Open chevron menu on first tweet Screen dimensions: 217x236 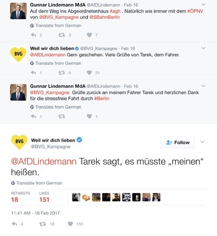coord(203,4)
